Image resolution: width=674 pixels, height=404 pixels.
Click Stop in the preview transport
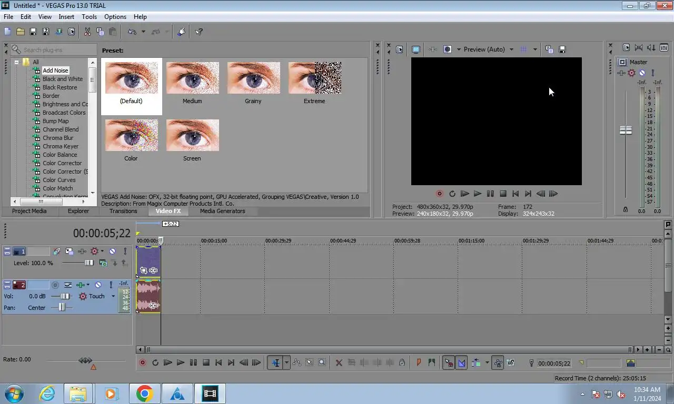(503, 194)
